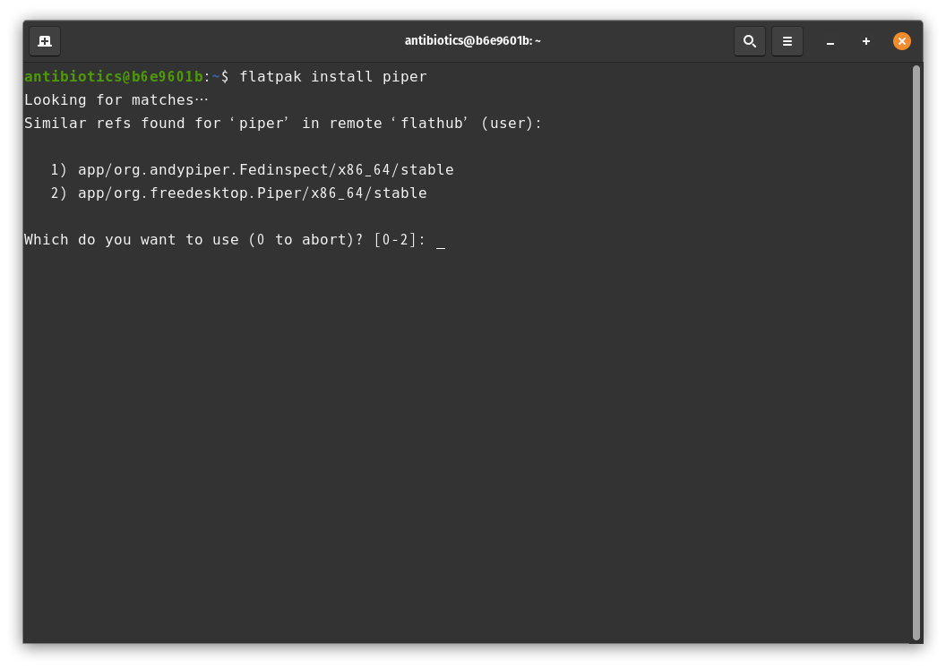Viewport: 946px width, 669px height.
Task: Click the 'Looking for matches' output line
Action: click(x=116, y=100)
